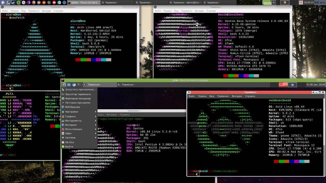Expand the 'Интернет' submenu
This screenshot has width=326, height=183.
point(79,125)
